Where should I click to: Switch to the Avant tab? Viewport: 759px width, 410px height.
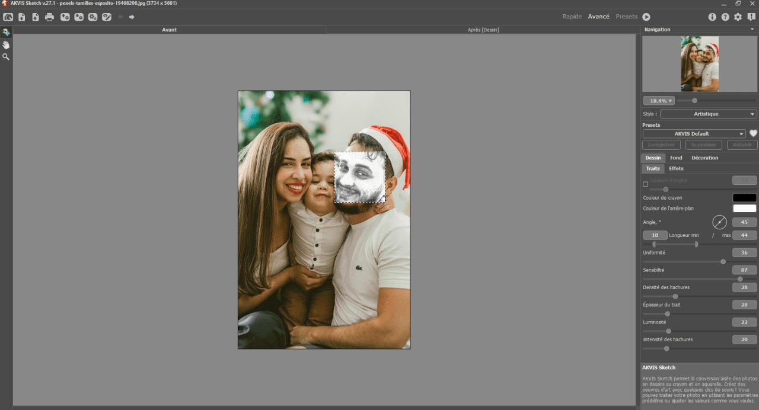pyautogui.click(x=169, y=30)
